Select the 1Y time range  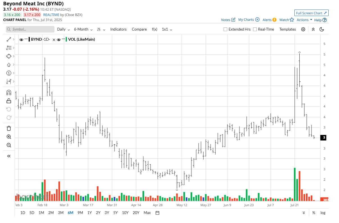click(90, 213)
